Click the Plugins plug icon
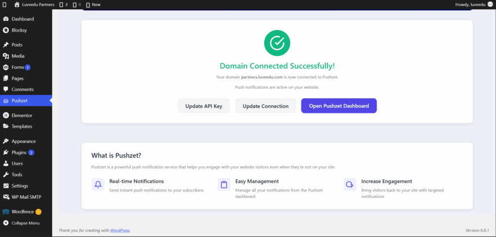496x237 pixels. click(6, 153)
